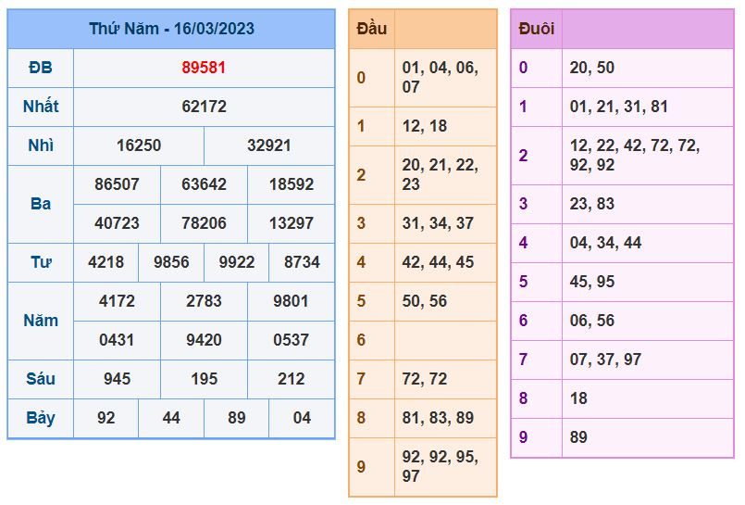Select sixth prize number 945
Viewport: 745px width, 505px height.
(117, 379)
